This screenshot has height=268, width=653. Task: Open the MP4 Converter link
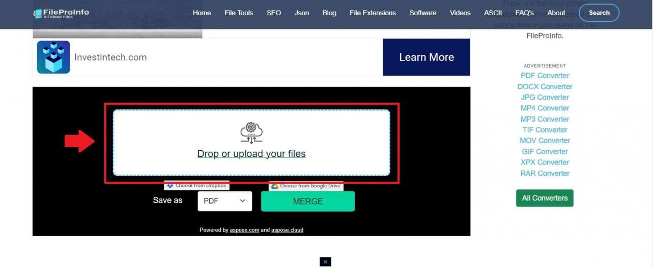point(545,108)
